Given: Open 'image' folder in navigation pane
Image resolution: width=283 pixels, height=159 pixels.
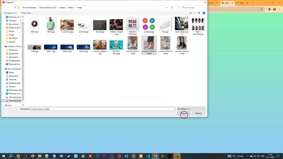Looking at the screenshot, I should [x=11, y=34].
